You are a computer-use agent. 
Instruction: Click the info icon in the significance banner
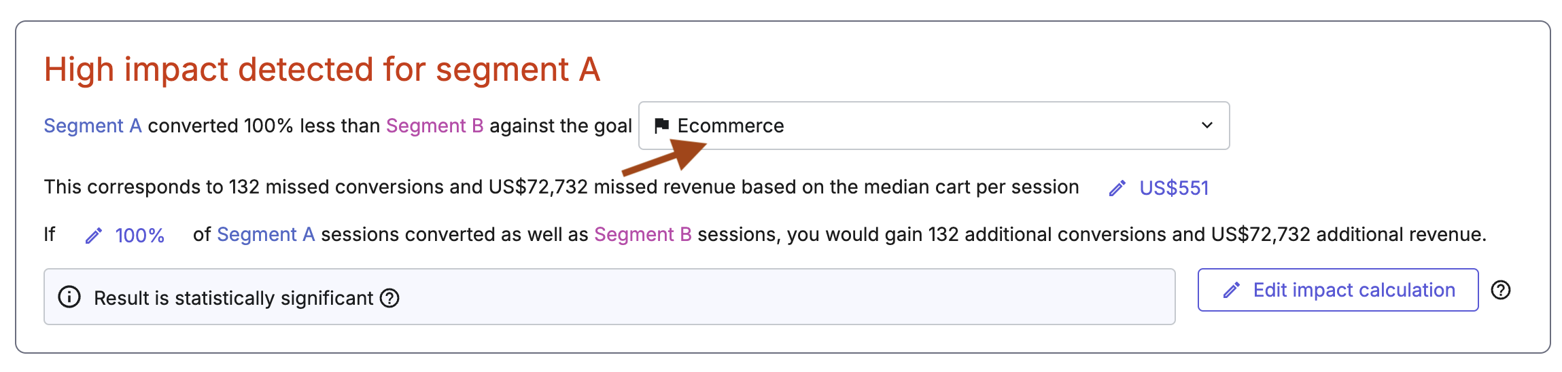coord(69,297)
